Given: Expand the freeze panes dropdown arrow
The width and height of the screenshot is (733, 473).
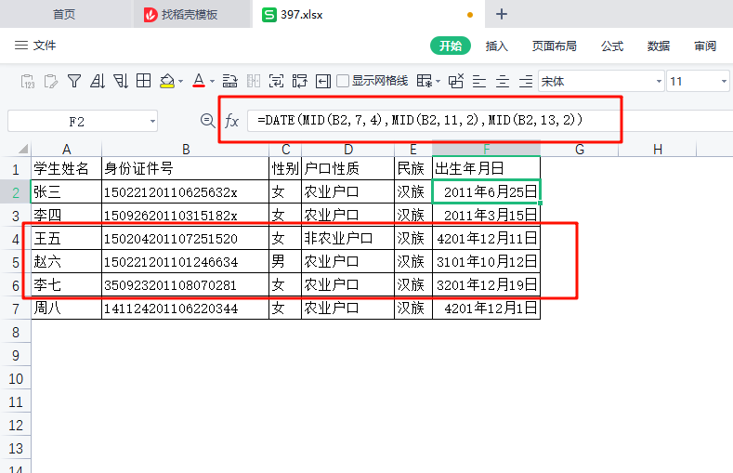Looking at the screenshot, I should (x=438, y=82).
